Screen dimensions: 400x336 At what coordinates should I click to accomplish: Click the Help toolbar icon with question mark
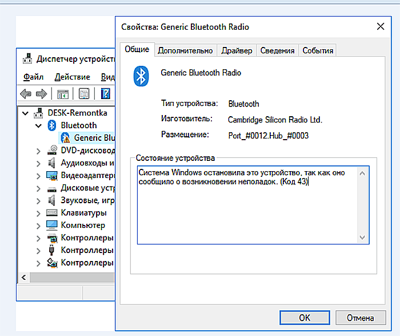105,94
